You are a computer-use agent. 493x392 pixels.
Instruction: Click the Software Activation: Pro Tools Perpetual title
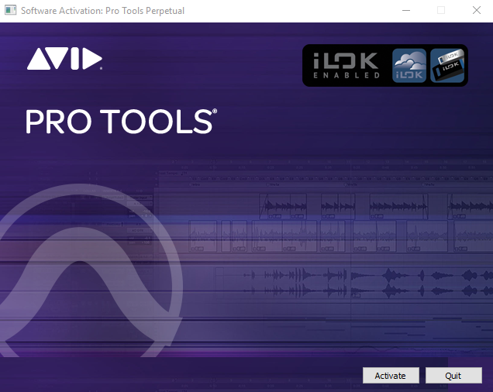pos(102,11)
